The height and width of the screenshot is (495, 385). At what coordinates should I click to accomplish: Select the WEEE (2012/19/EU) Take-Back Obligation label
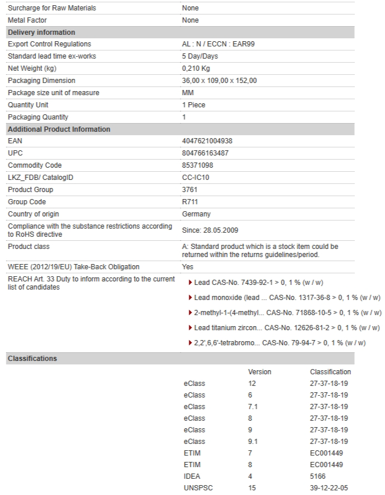[74, 267]
